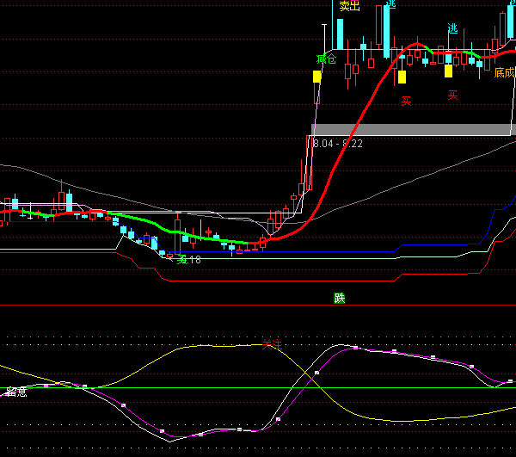Image resolution: width=516 pixels, height=457 pixels.
Task: Click the left red 买 buy signal
Action: pyautogui.click(x=406, y=101)
